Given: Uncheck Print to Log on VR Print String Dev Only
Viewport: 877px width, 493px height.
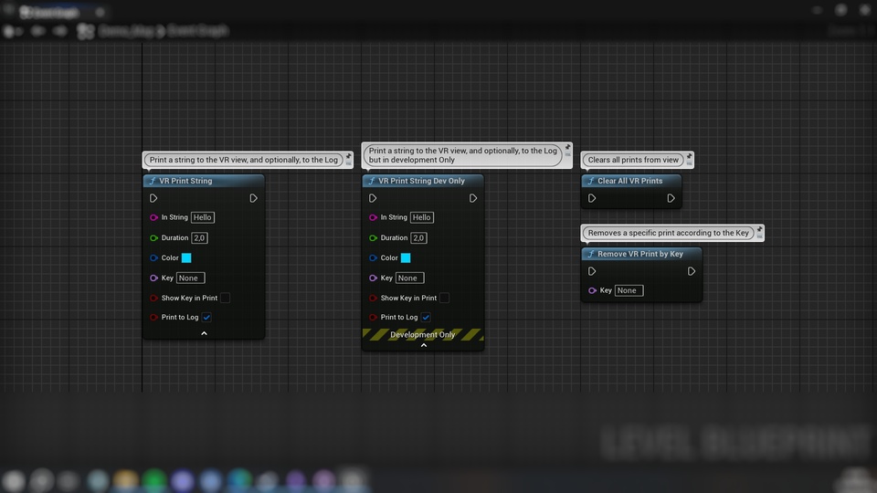Looking at the screenshot, I should click(x=426, y=318).
